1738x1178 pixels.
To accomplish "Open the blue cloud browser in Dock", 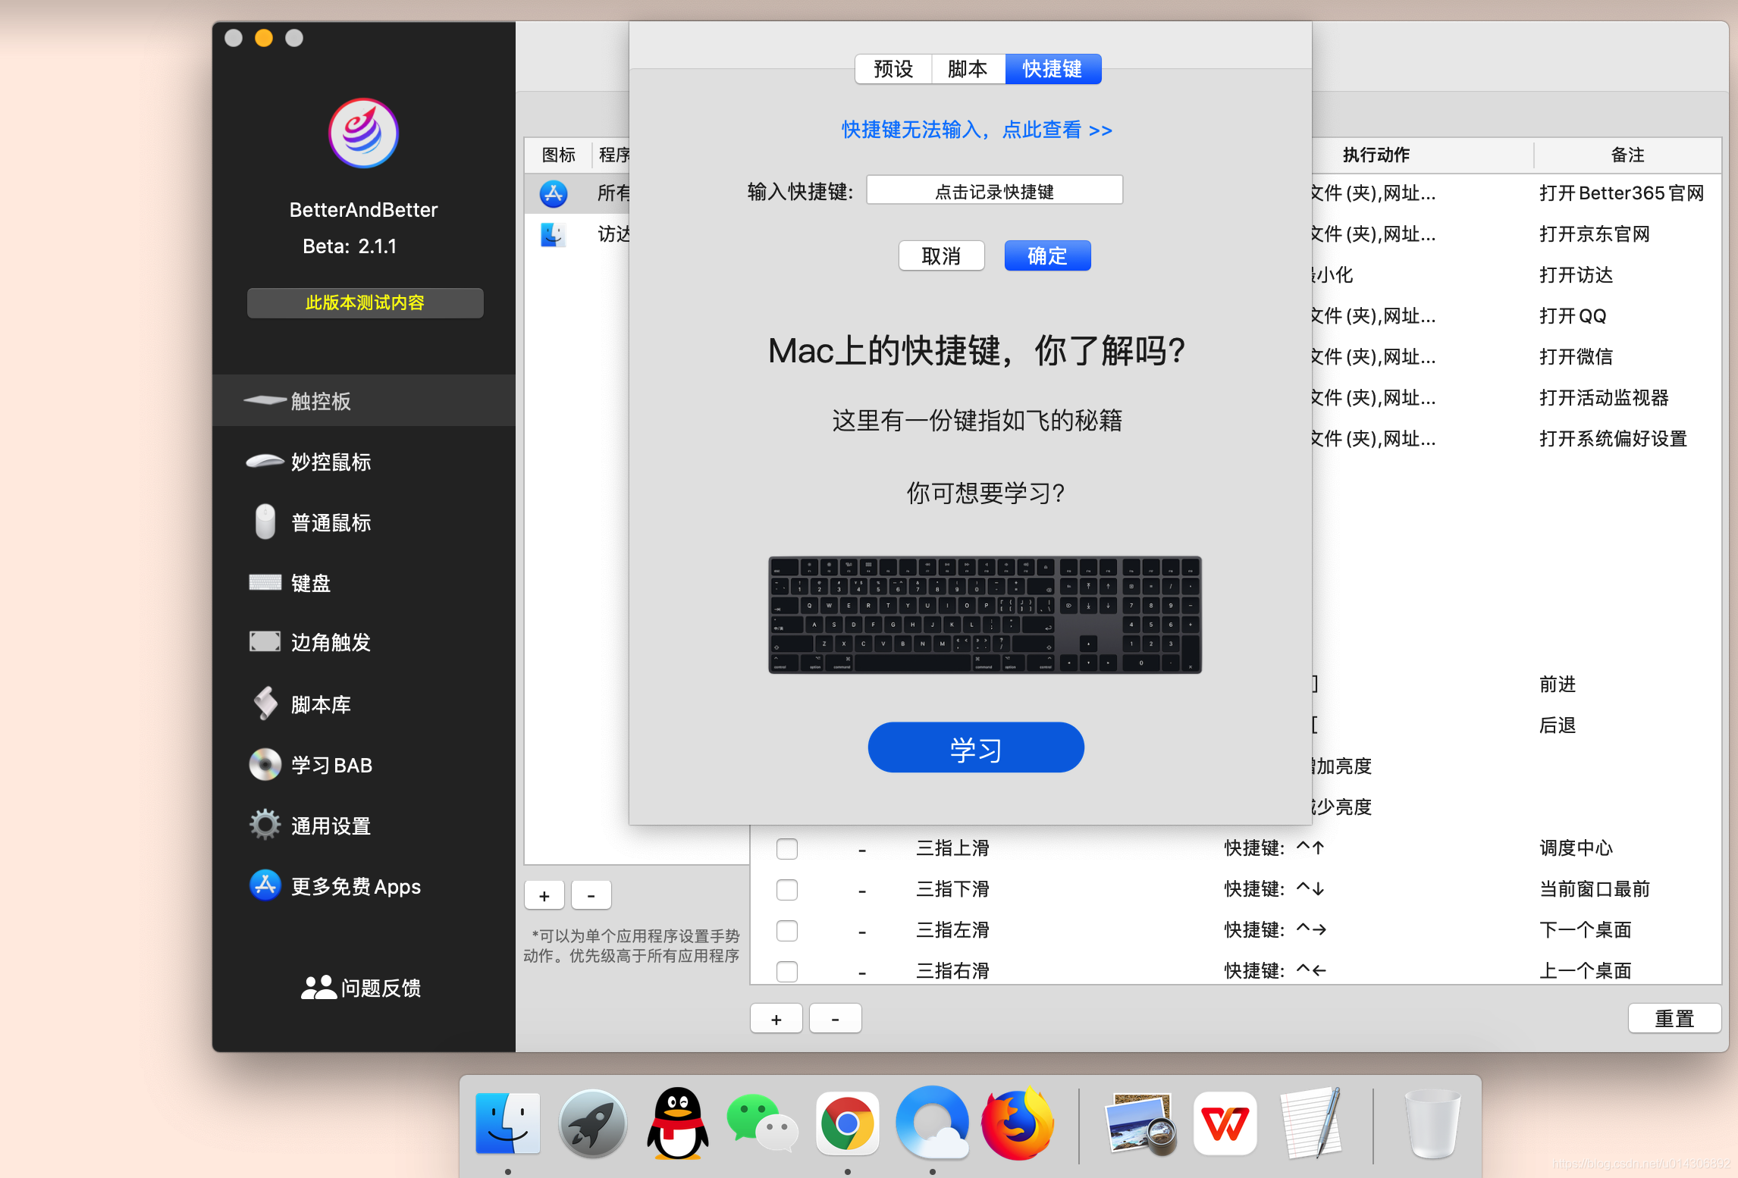I will (932, 1123).
